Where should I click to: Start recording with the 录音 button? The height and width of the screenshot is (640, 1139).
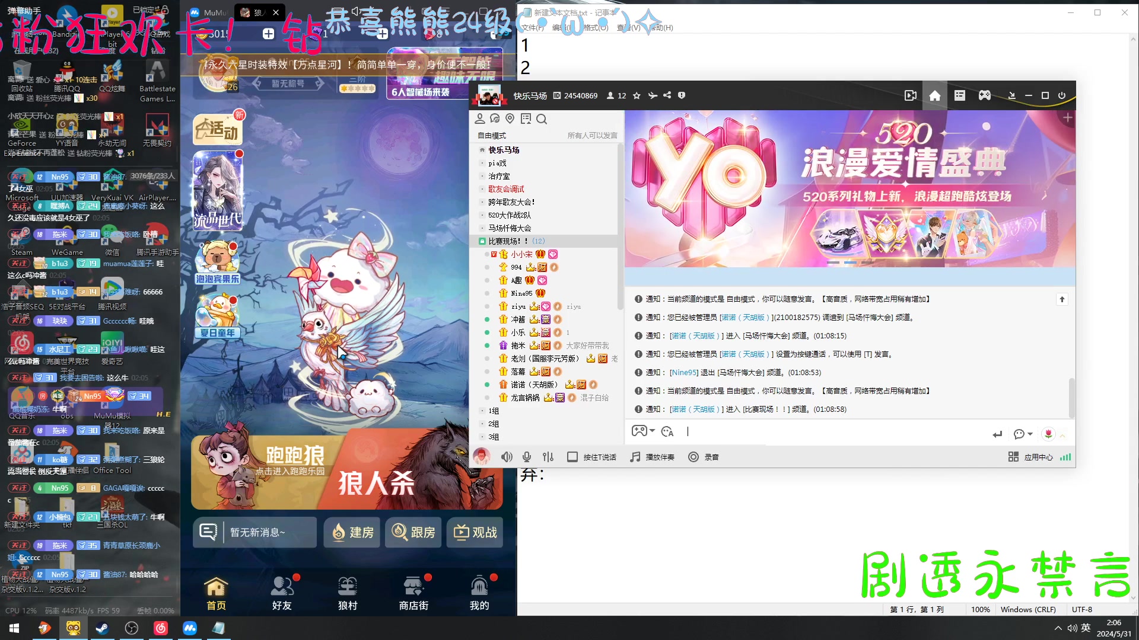(x=704, y=457)
